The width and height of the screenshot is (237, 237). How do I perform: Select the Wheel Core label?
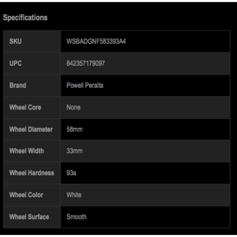pos(25,107)
